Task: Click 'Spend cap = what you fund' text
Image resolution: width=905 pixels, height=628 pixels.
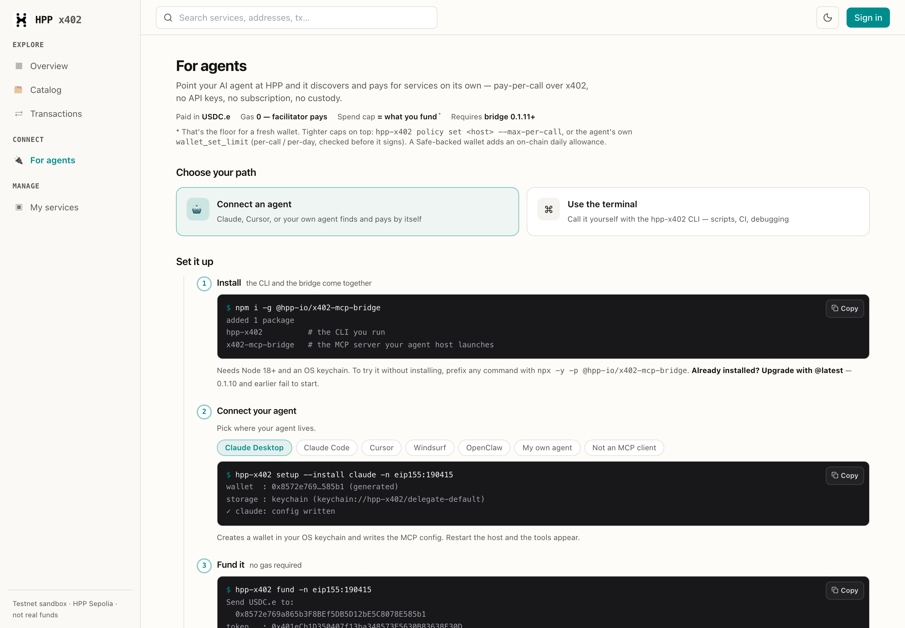Action: (387, 117)
